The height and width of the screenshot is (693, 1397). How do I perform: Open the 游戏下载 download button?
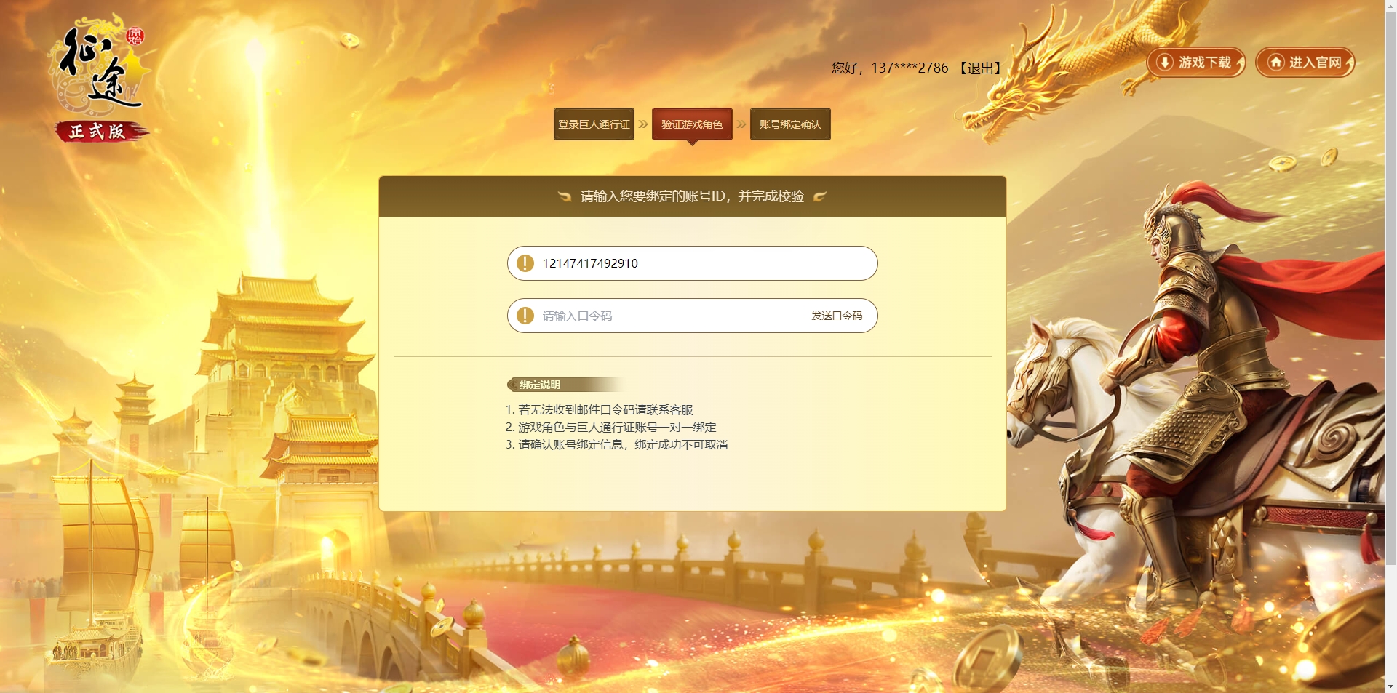[1196, 63]
